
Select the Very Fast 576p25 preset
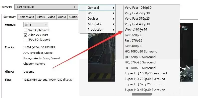pos(137,19)
